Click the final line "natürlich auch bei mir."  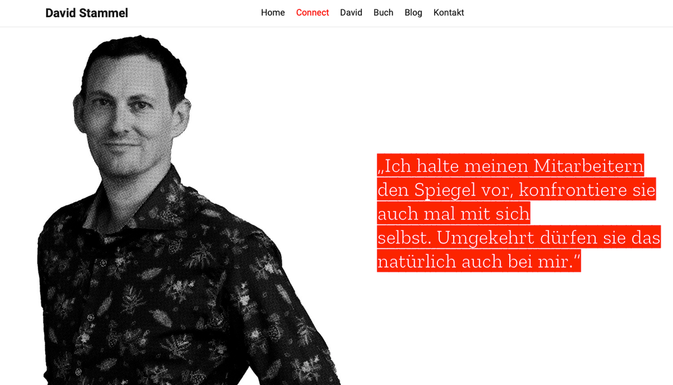point(479,261)
